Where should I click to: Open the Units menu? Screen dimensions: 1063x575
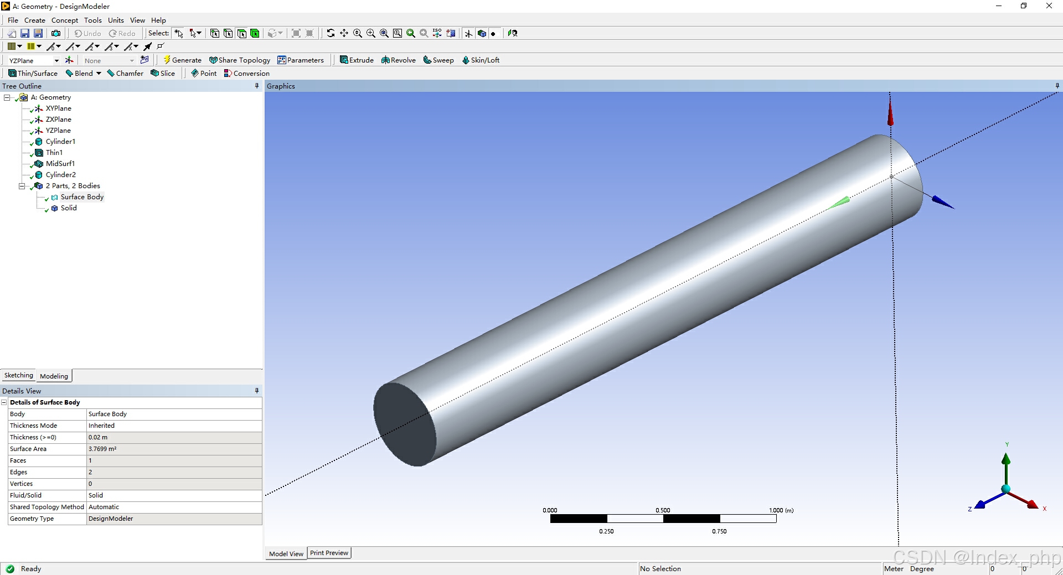coord(116,20)
